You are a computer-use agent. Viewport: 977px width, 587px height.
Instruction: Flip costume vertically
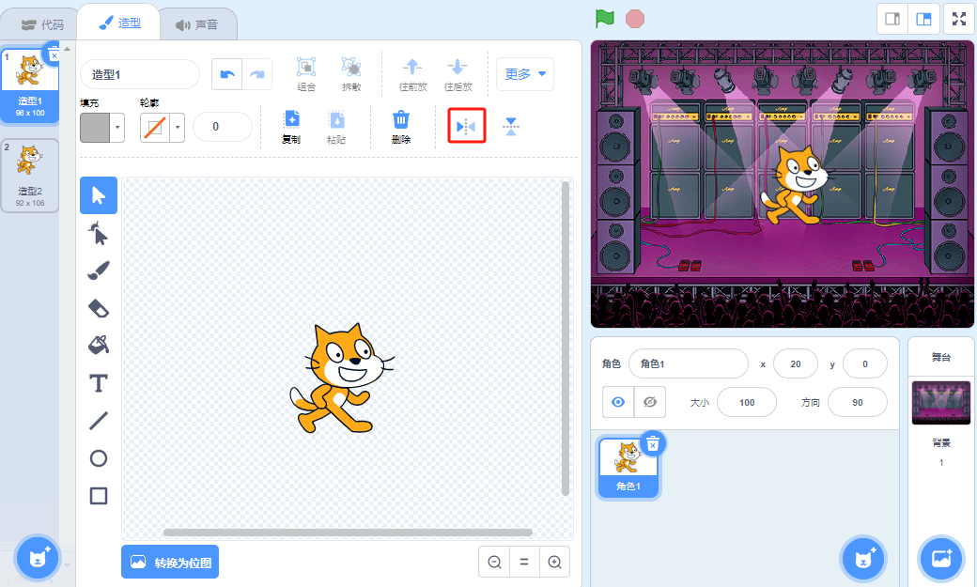pos(511,127)
